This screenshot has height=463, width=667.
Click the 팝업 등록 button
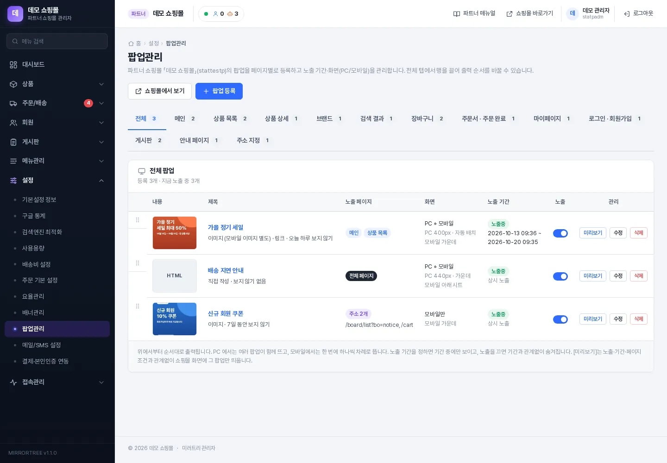tap(219, 91)
